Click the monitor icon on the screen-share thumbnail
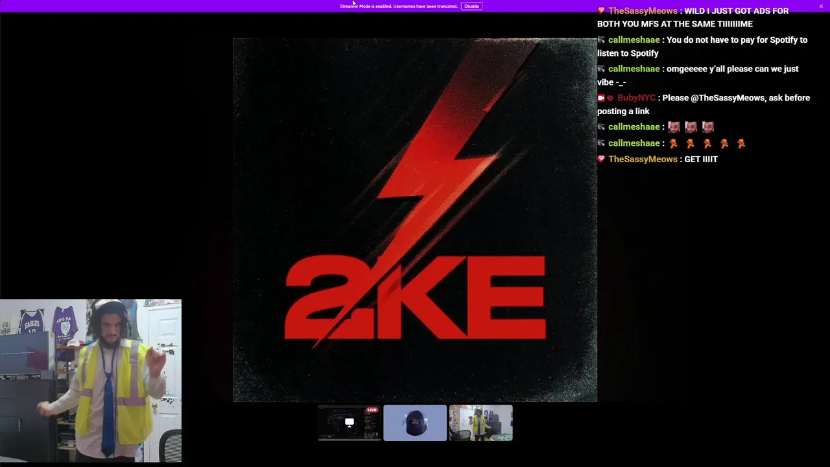Screen dimensions: 830x467 click(350, 423)
